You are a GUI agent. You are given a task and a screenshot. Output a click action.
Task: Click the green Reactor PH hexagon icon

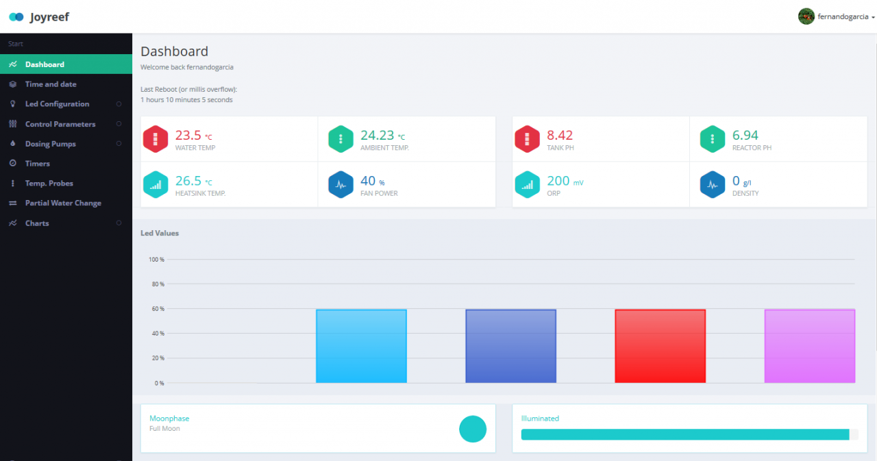tap(713, 139)
